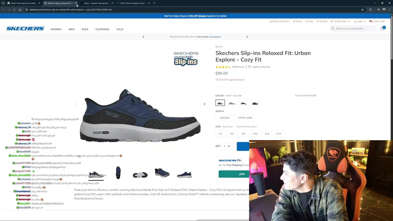
Task: Open Wishlist in the top bar
Action: 322,21
